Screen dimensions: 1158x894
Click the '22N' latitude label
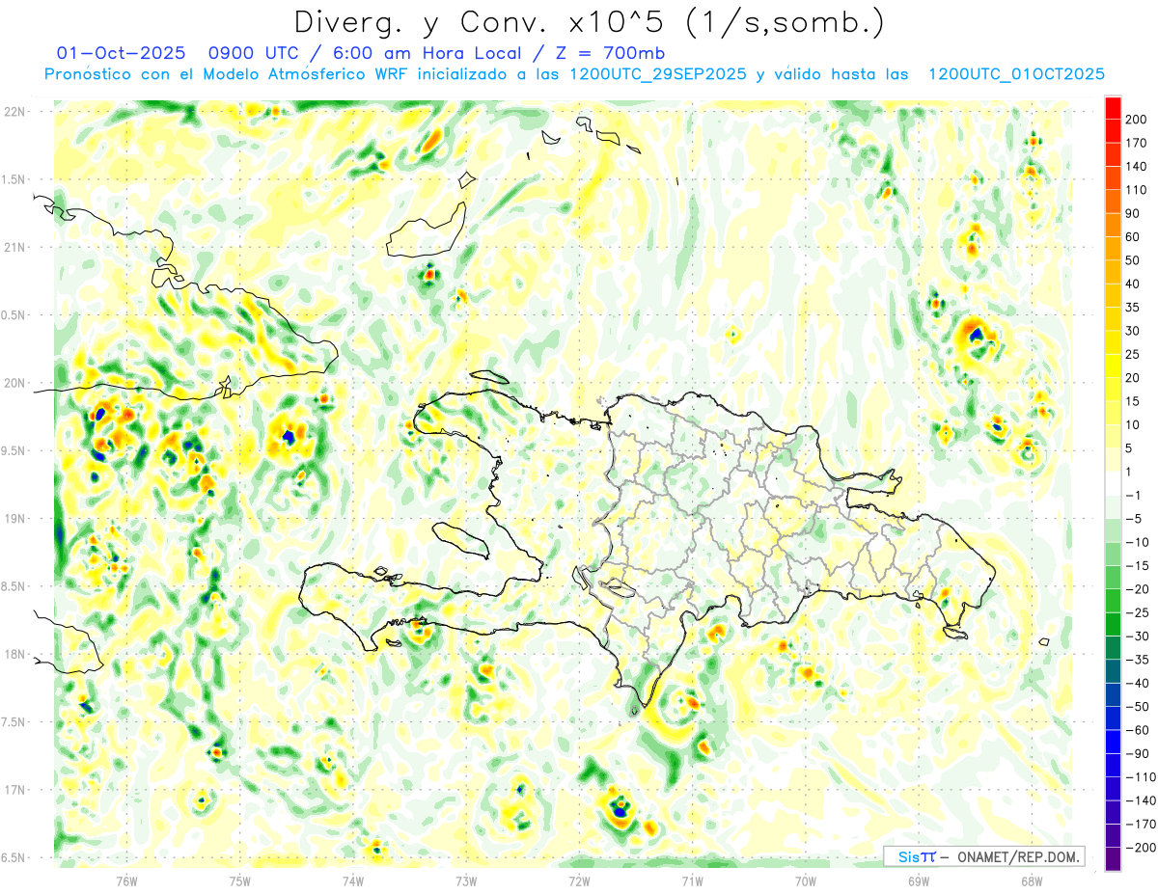(x=14, y=112)
